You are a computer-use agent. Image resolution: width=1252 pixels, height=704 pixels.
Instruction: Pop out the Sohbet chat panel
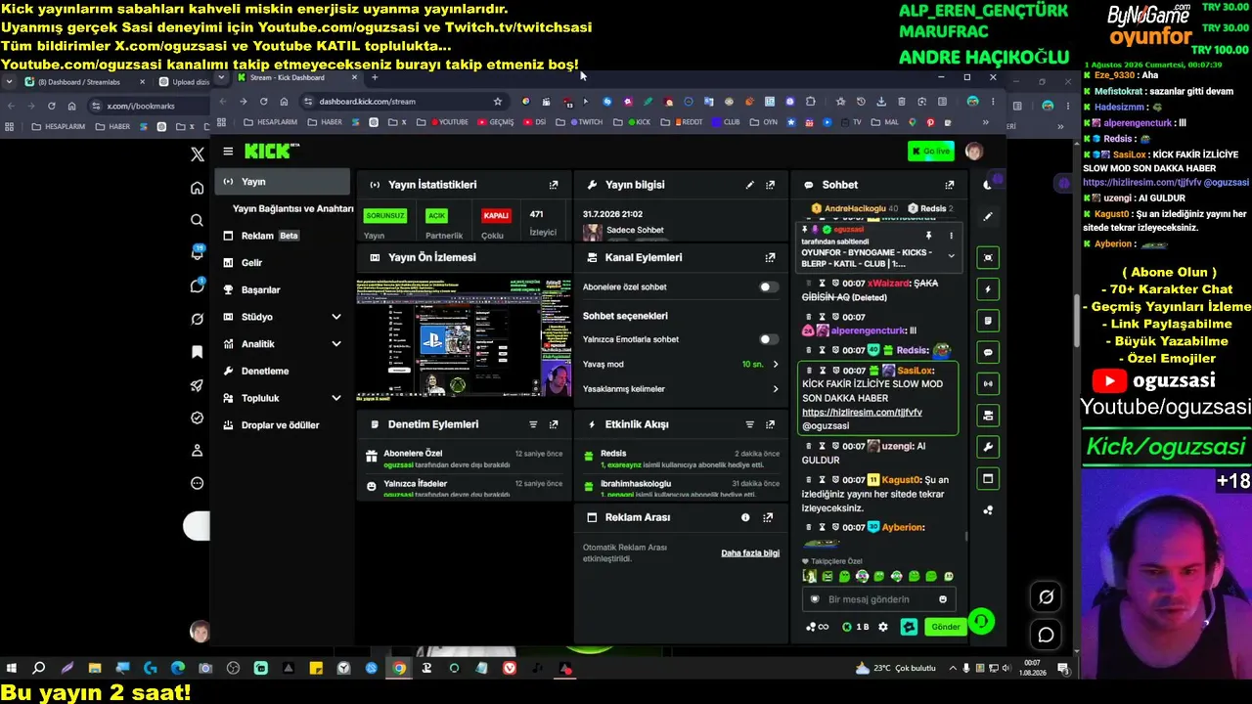(949, 185)
